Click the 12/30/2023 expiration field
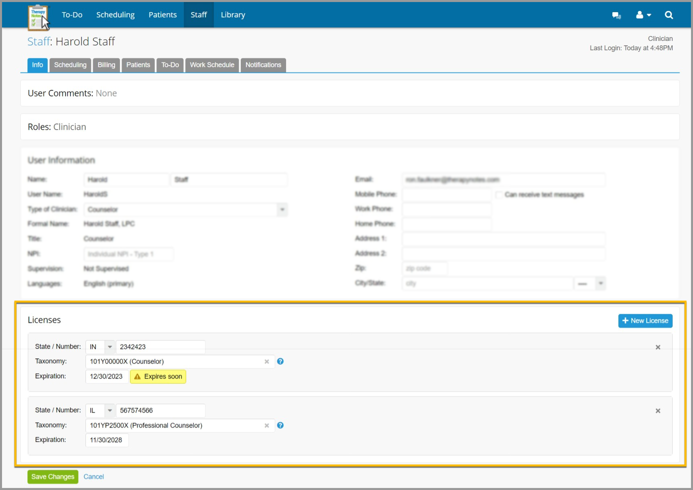 [x=107, y=376]
